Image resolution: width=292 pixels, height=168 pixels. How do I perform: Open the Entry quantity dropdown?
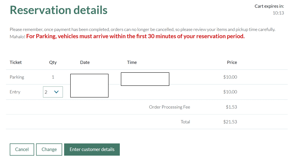click(53, 92)
